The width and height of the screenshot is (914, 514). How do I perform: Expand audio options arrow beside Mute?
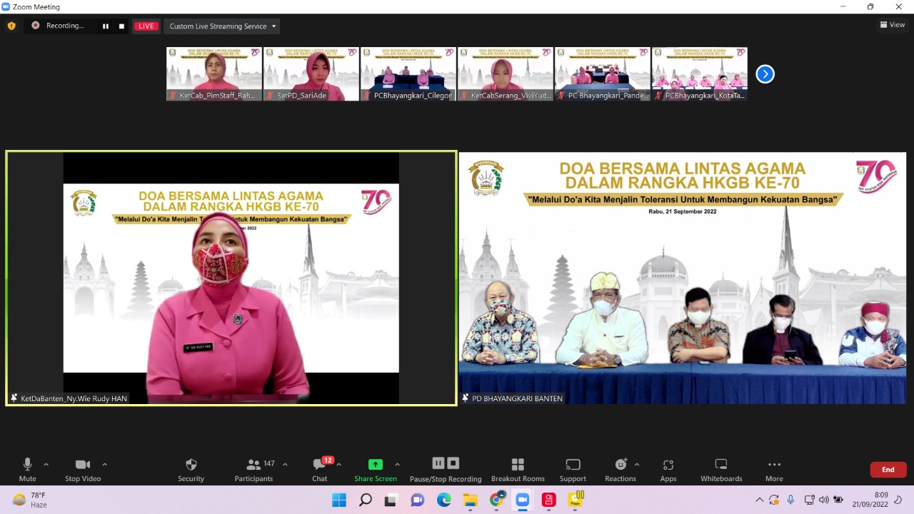pos(46,464)
